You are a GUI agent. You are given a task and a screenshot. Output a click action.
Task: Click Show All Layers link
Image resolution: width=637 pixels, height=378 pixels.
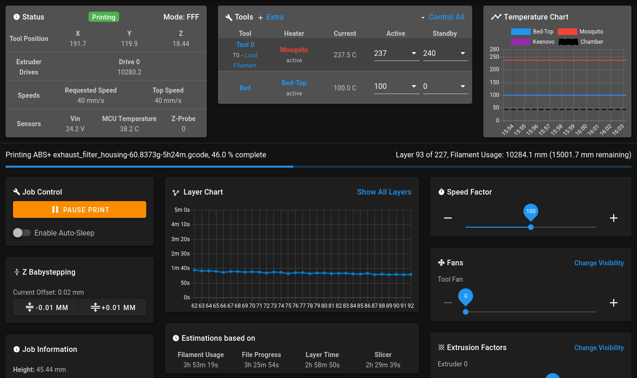point(384,192)
